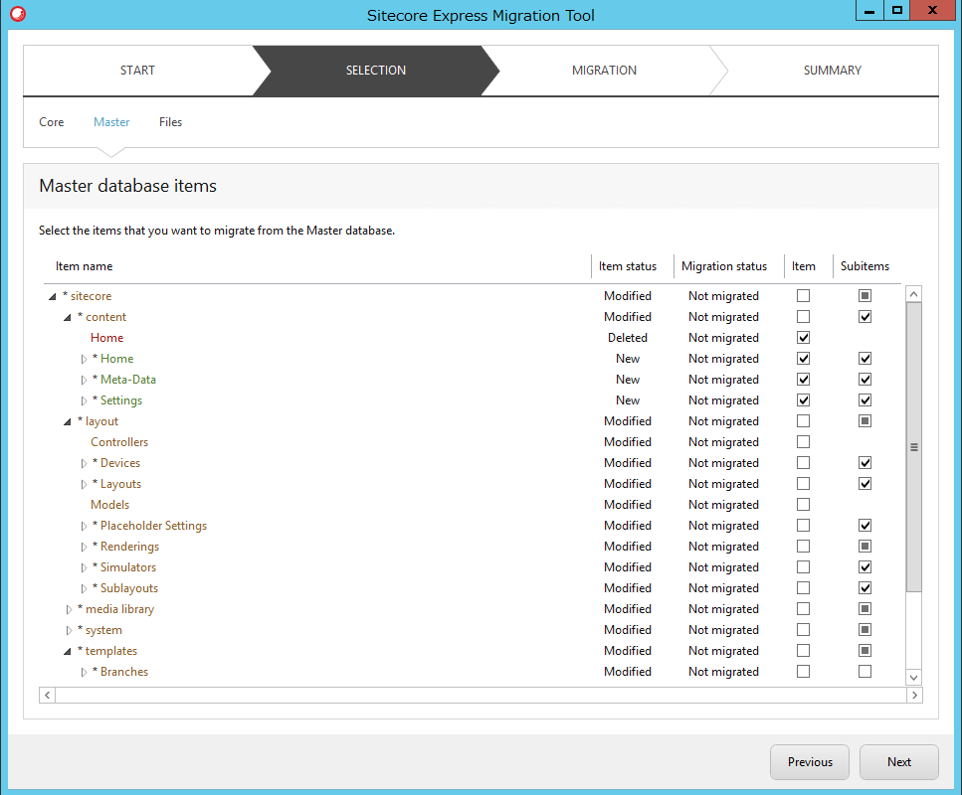Collapse the layout node
The image size is (962, 795).
click(x=68, y=421)
